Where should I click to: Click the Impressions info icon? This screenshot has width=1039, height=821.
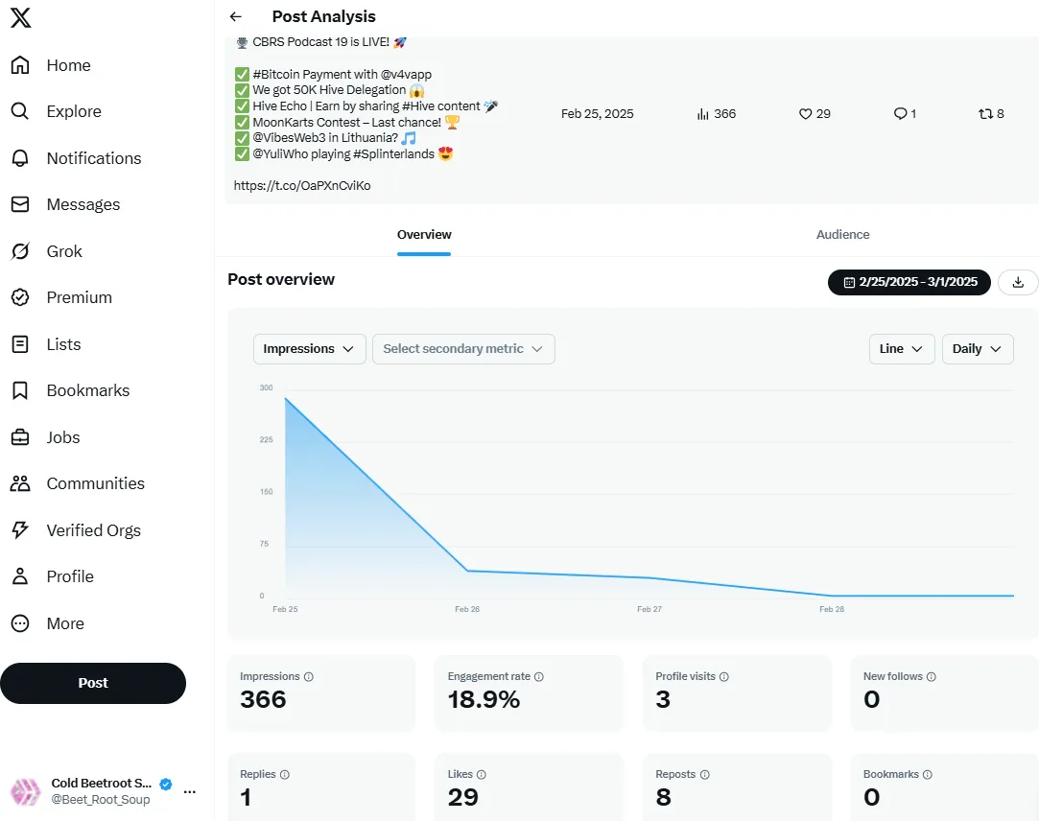tap(309, 676)
